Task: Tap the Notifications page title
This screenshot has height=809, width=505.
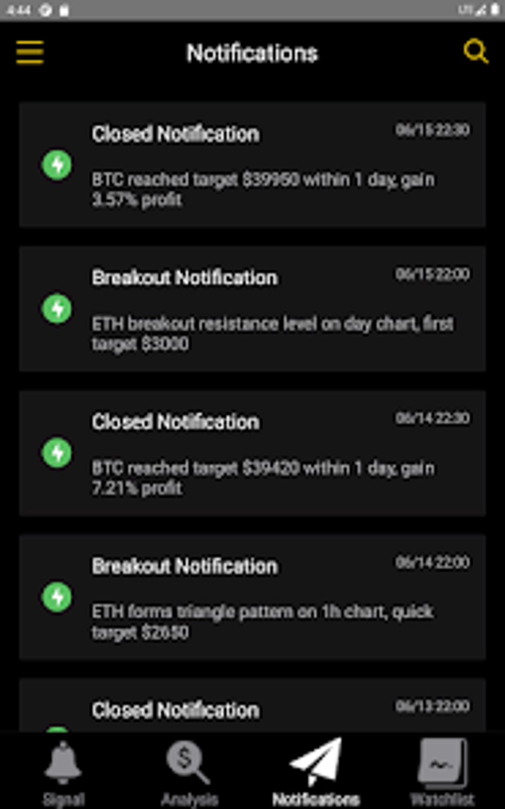Action: (x=252, y=53)
